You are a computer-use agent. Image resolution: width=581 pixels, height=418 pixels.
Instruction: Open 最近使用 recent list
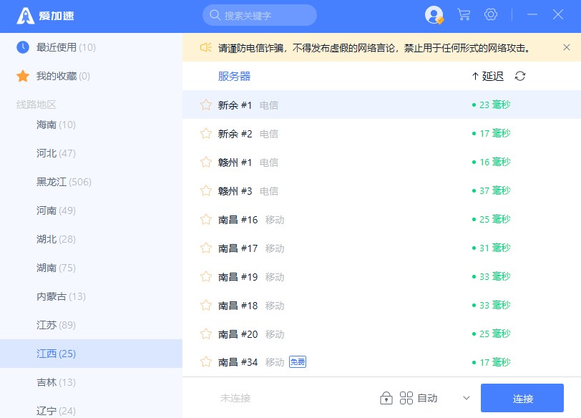(x=57, y=47)
